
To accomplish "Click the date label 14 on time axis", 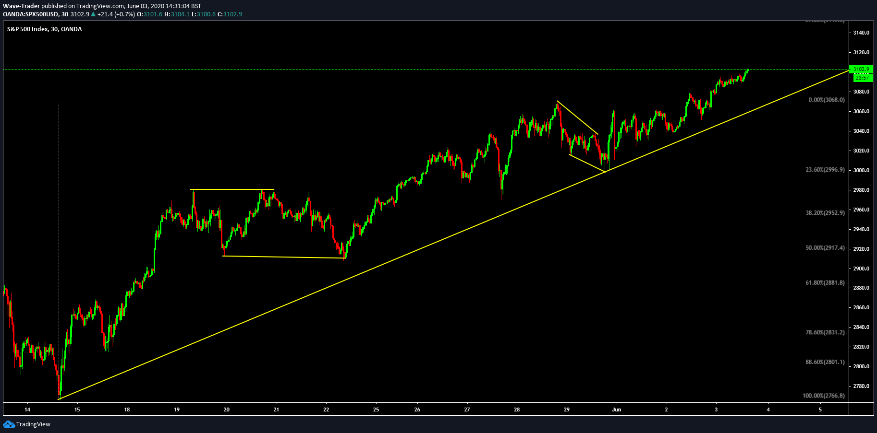I will [x=27, y=410].
